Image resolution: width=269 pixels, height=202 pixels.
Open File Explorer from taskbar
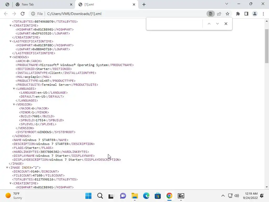[x=135, y=196]
